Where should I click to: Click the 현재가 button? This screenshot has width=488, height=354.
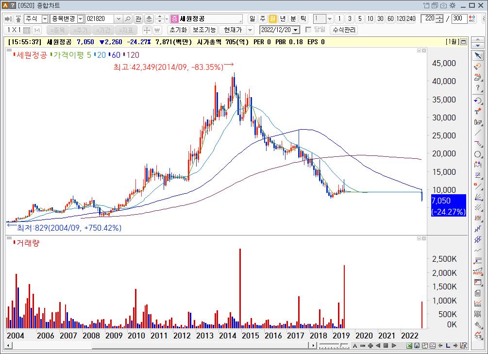click(x=233, y=30)
